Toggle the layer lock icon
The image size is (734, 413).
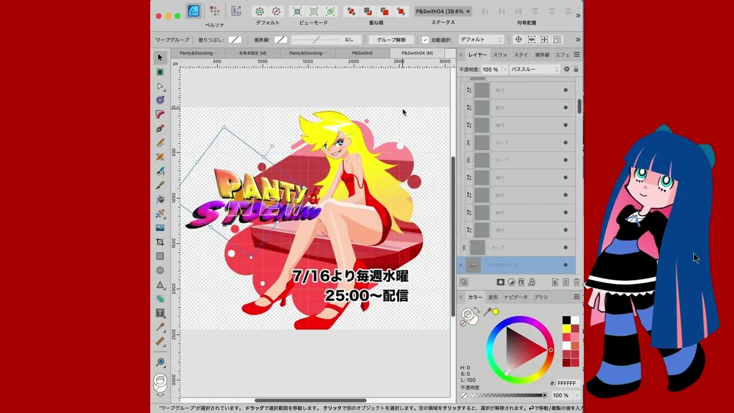[576, 69]
